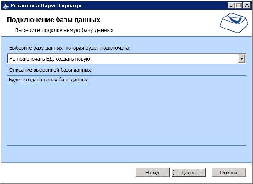
Task: Click label 'Описание выбранной базы данных:'
Action: [51, 70]
